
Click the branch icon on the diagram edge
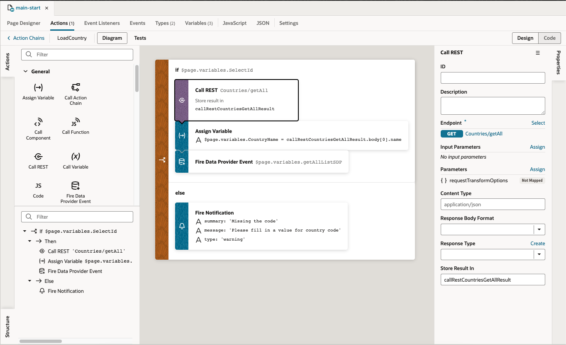pos(161,159)
